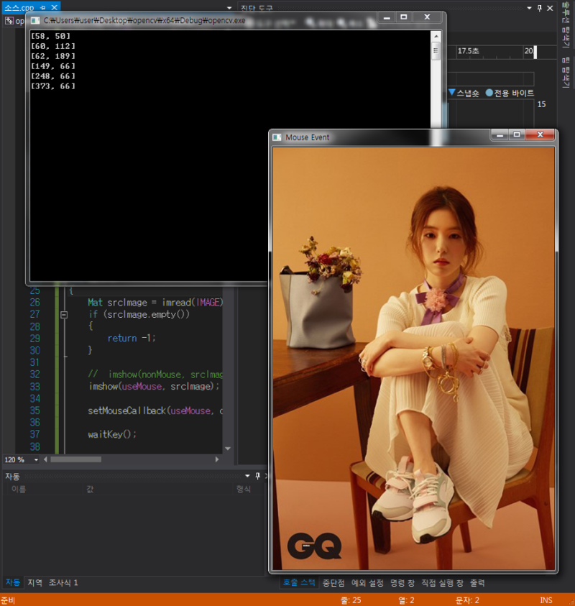
Task: Click the editor vertical scroll down arrow
Action: point(228,449)
